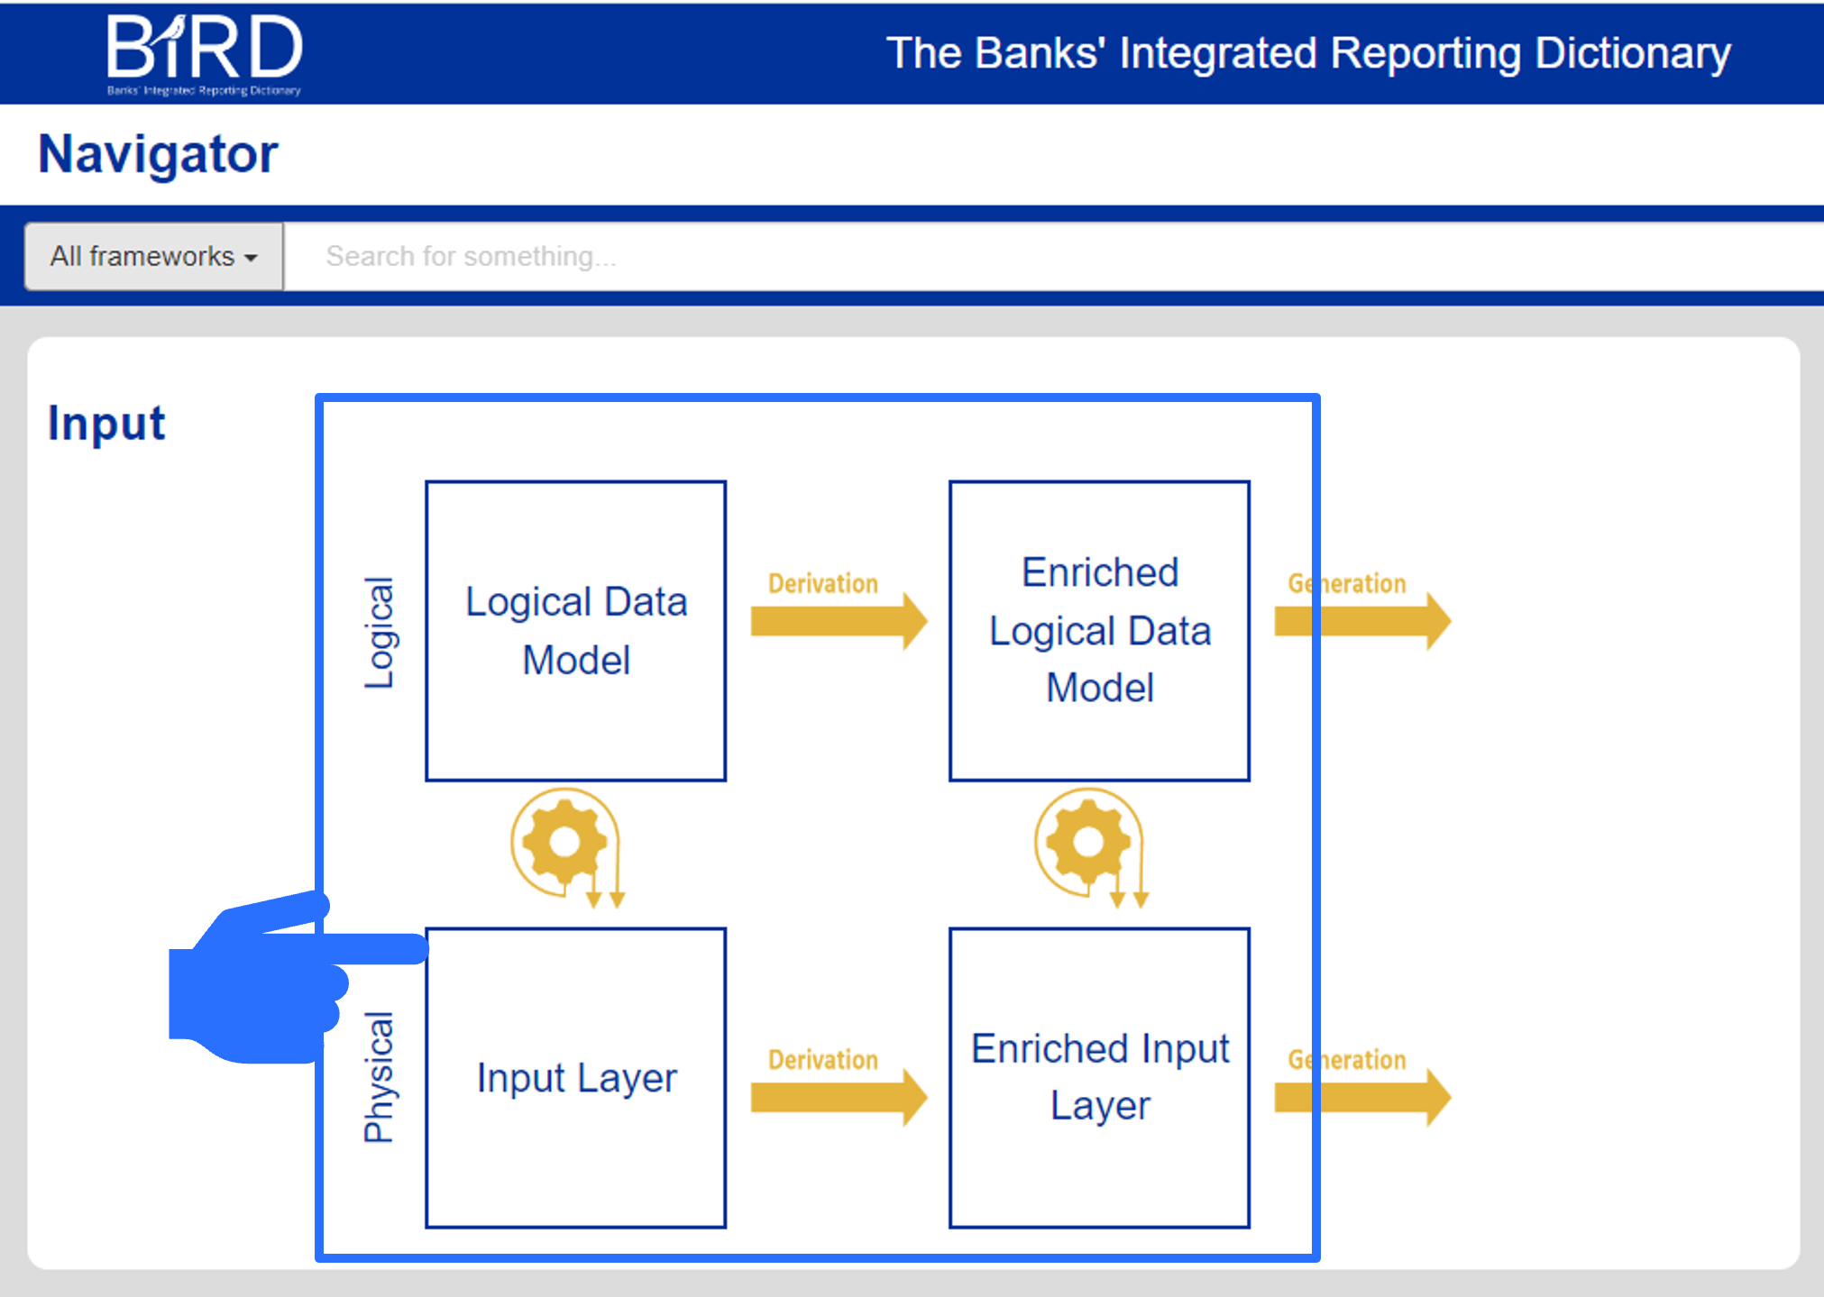Open the Enriched Logical Data Model box

(x=1099, y=631)
